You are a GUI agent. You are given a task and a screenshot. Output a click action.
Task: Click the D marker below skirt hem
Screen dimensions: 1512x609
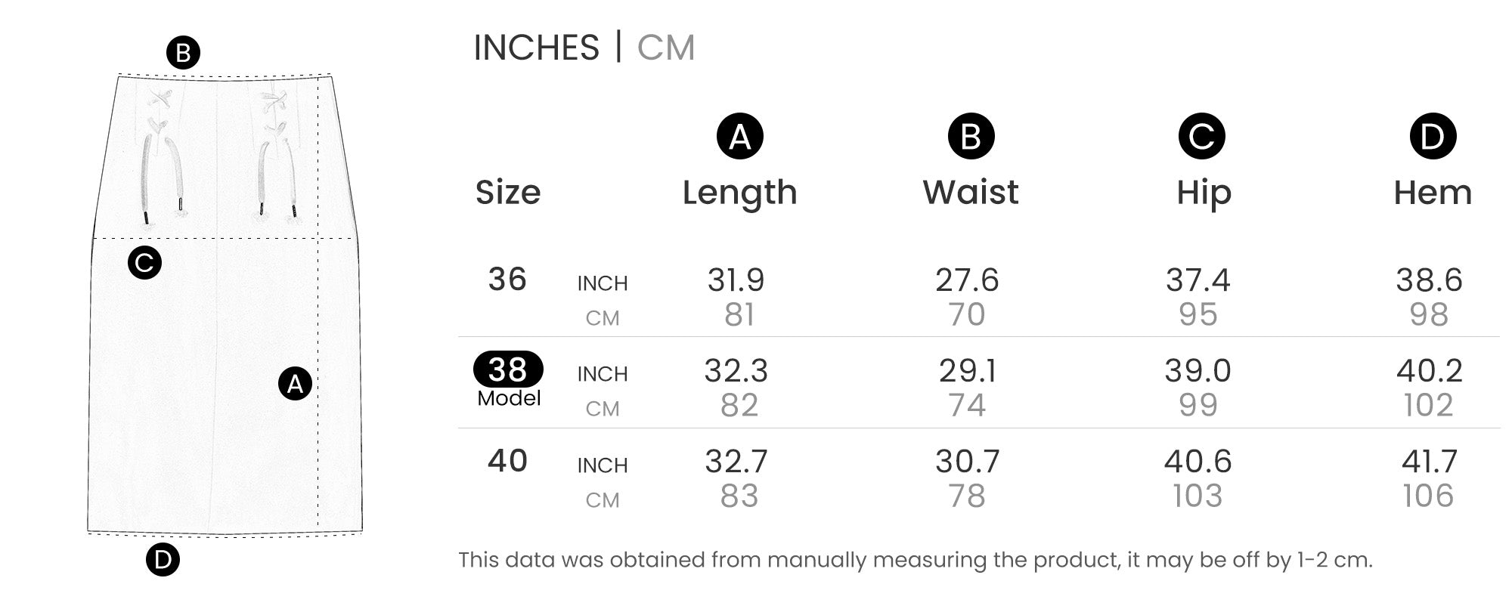tap(163, 560)
